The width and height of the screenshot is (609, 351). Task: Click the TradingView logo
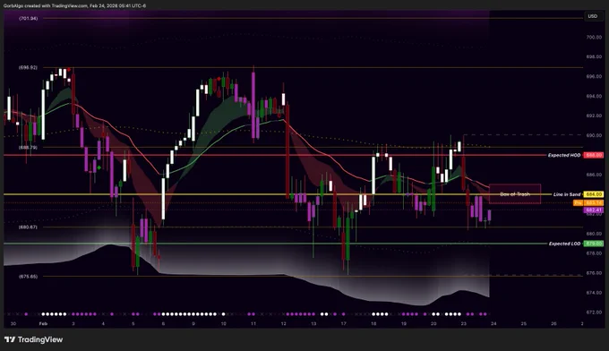pyautogui.click(x=33, y=339)
